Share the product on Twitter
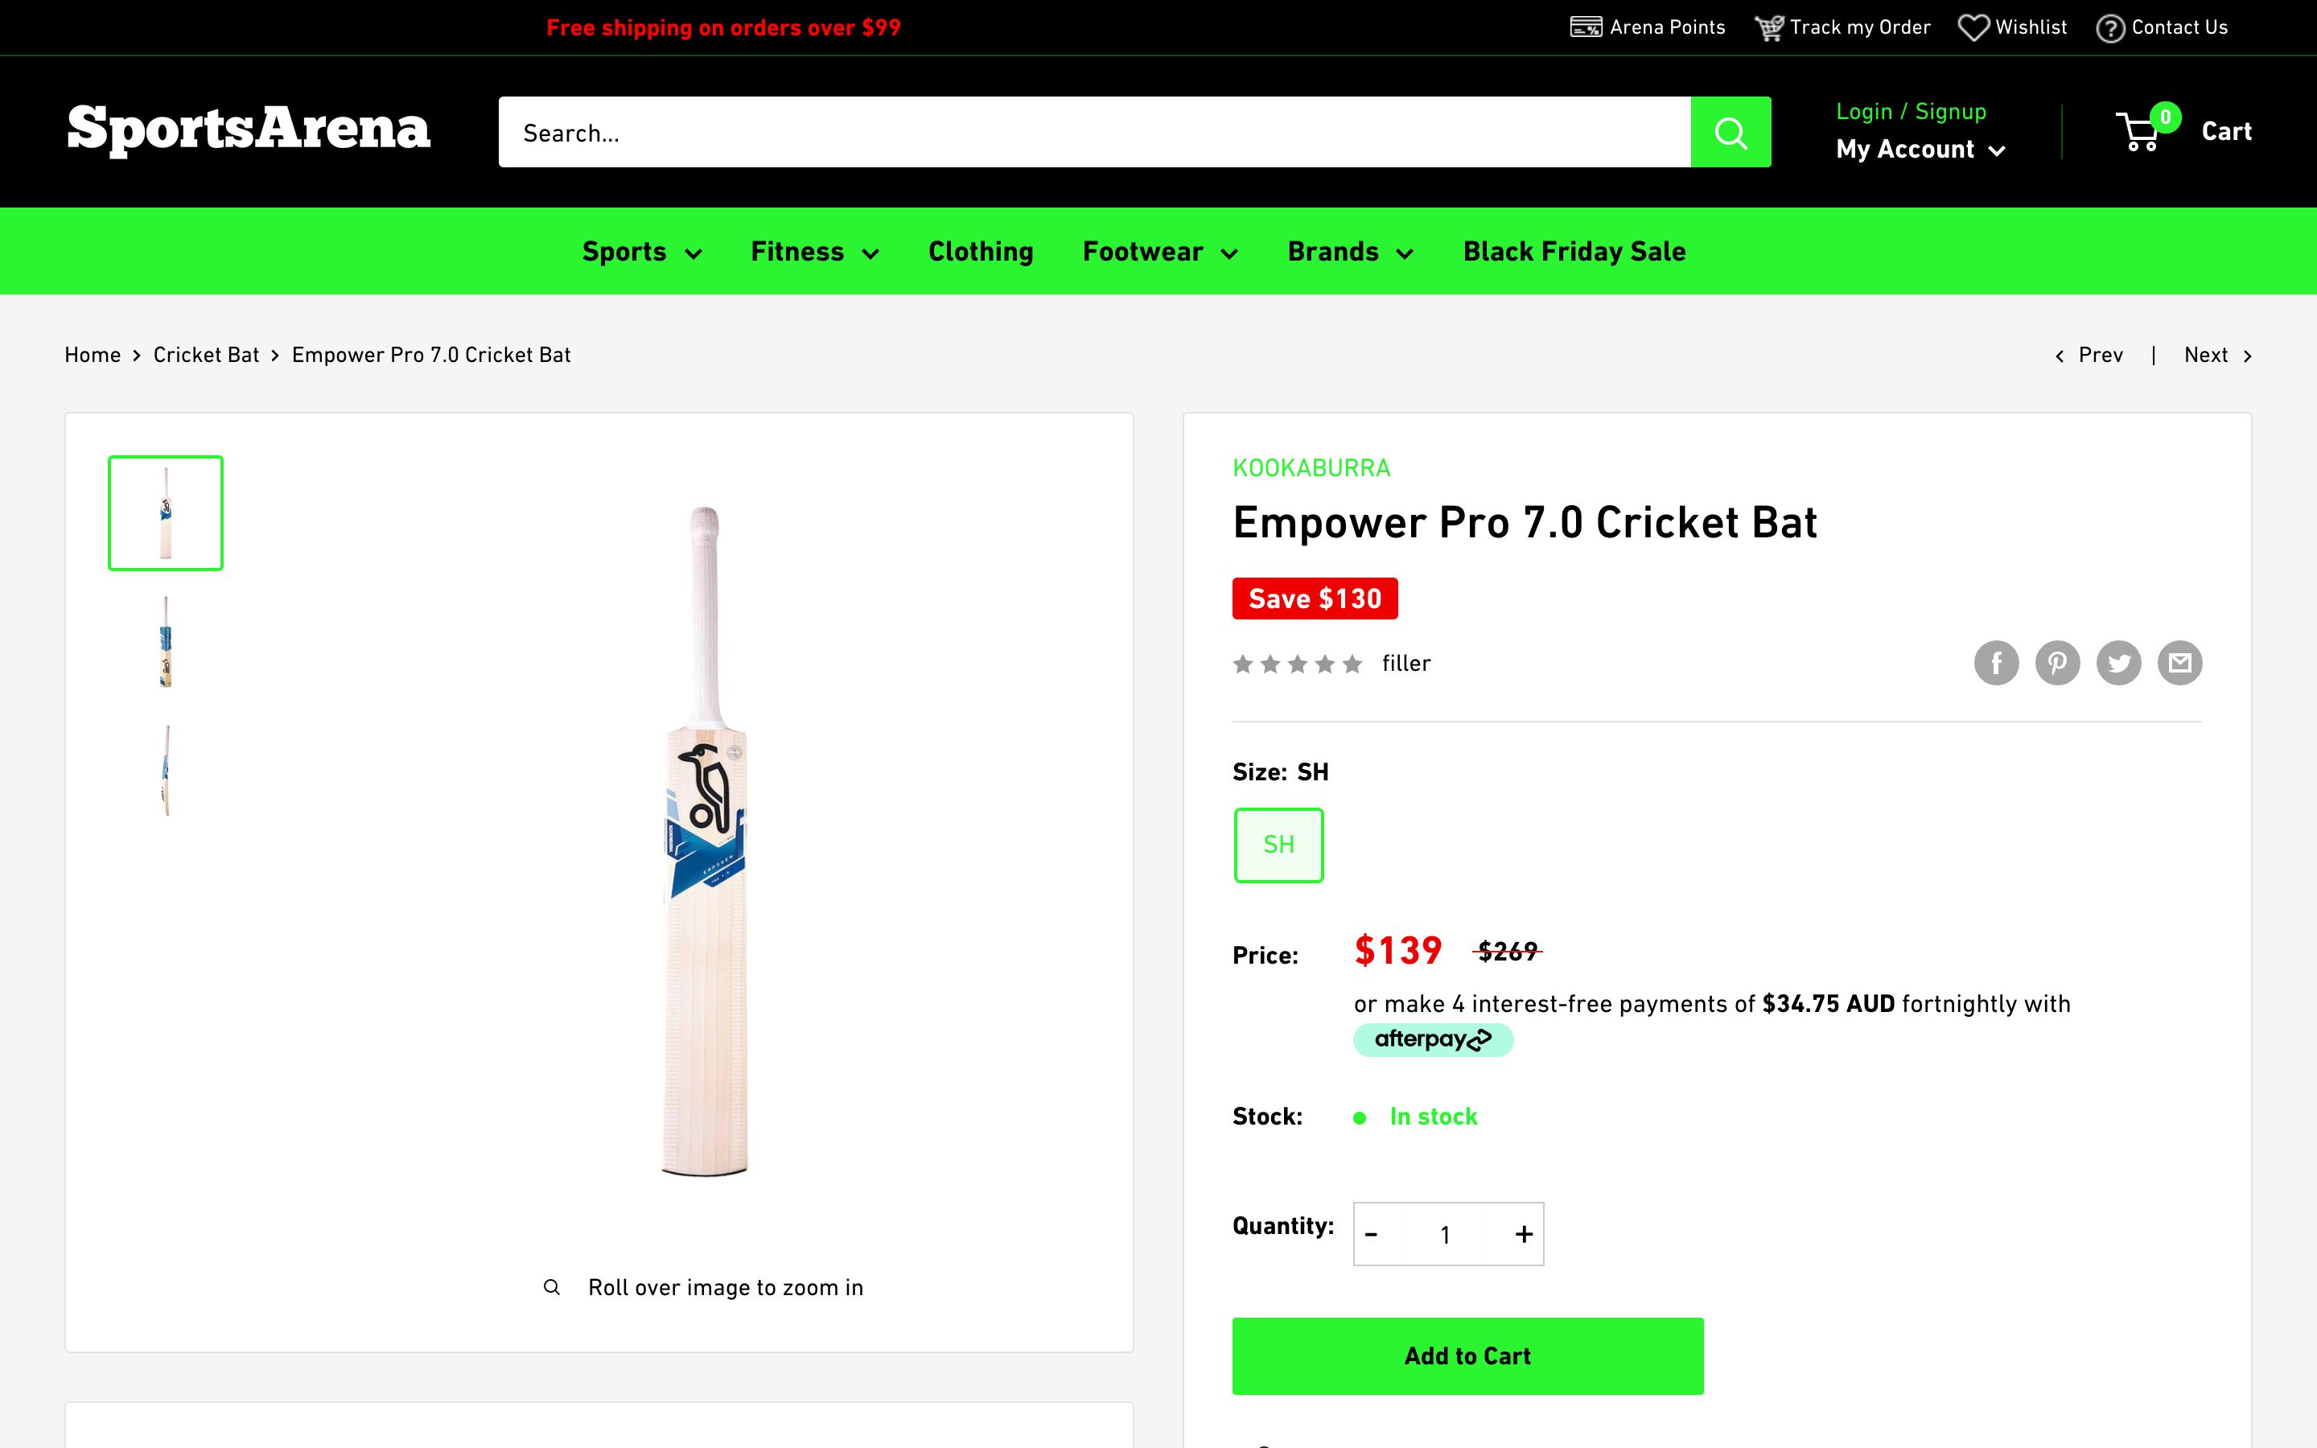Viewport: 2317px width, 1448px height. 2119,663
